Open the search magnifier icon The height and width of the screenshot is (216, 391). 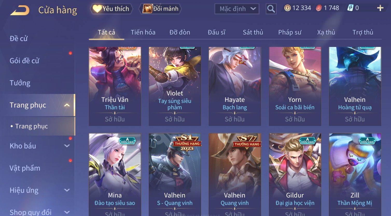tap(271, 9)
